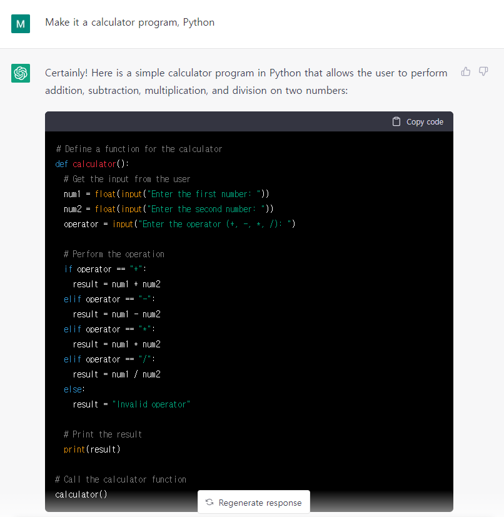Viewport: 504px width, 517px height.
Task: Click the user message 'Make it a calculator program, Python'
Action: tap(130, 23)
